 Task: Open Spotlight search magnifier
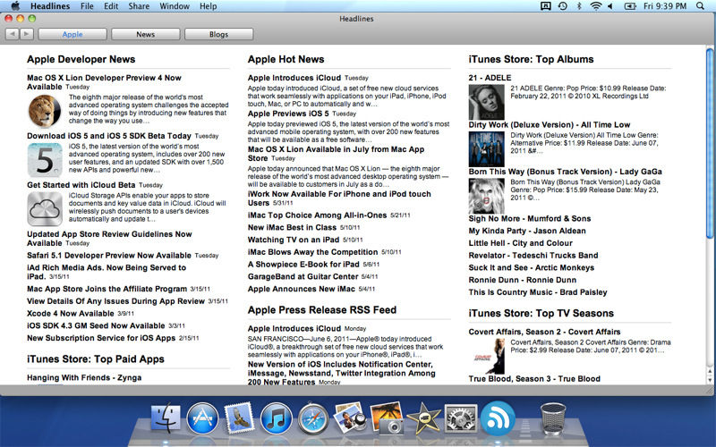[700, 6]
